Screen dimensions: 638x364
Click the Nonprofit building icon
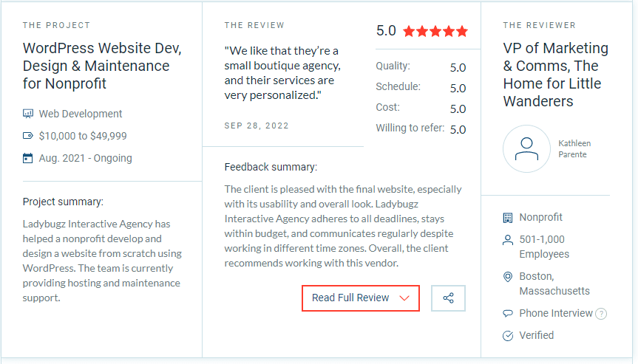pyautogui.click(x=507, y=218)
